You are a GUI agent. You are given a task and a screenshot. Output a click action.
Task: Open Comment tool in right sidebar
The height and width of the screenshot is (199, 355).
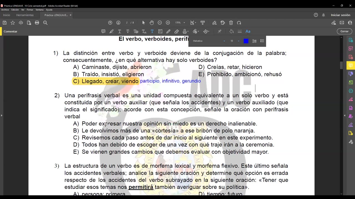coord(351,66)
